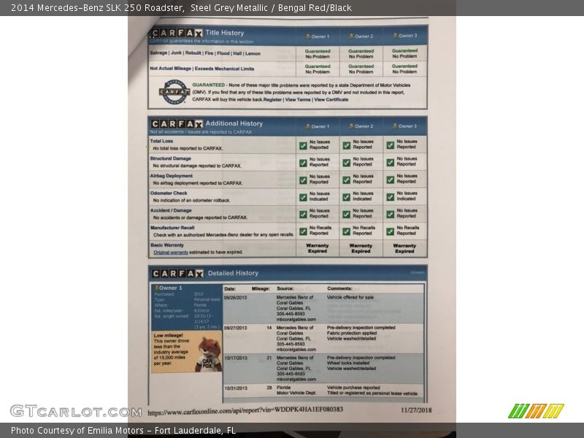
Task: Click the 'Title History' section title
Action: (x=225, y=33)
